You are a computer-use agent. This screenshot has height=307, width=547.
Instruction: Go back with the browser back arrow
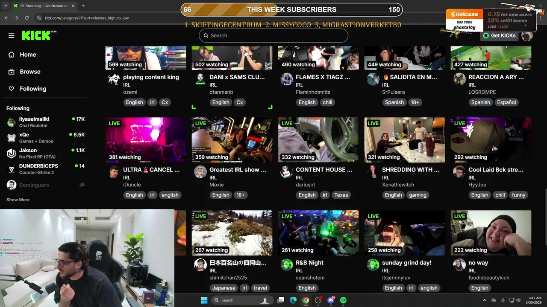pyautogui.click(x=6, y=18)
